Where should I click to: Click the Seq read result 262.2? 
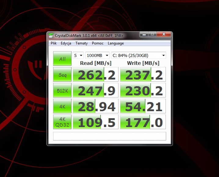[96, 74]
